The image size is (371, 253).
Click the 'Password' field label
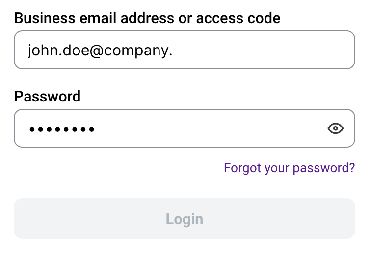pyautogui.click(x=47, y=96)
